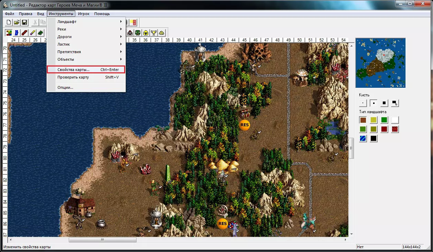
Task: Click the status text Изменить свойства карты
Action: click(28, 247)
